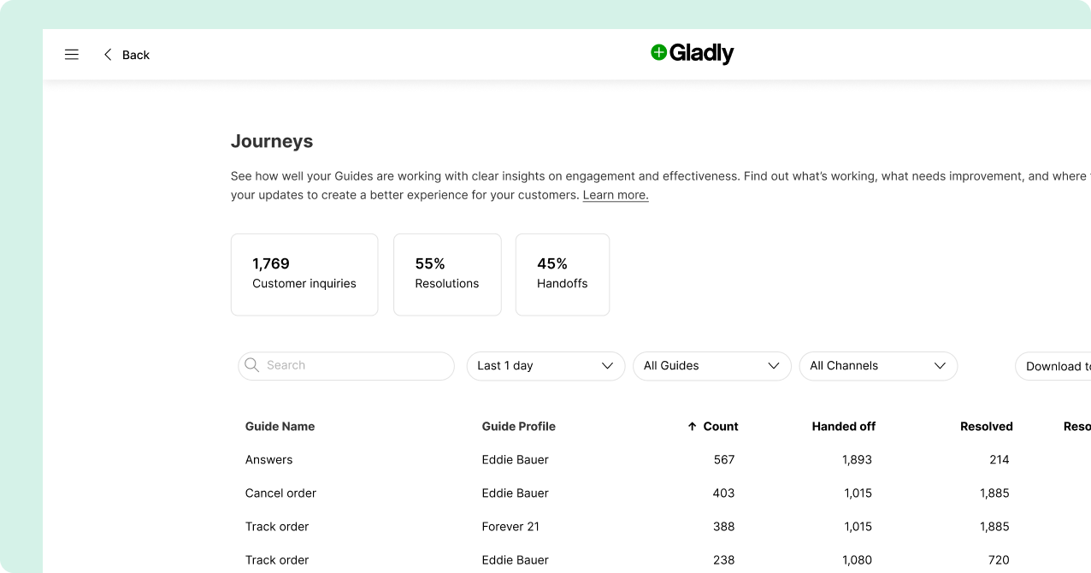Click the Learn more link
Screen dimensions: 1091x573
point(615,195)
